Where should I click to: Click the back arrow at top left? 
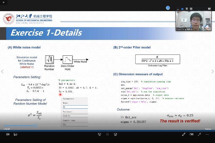point(3,2)
